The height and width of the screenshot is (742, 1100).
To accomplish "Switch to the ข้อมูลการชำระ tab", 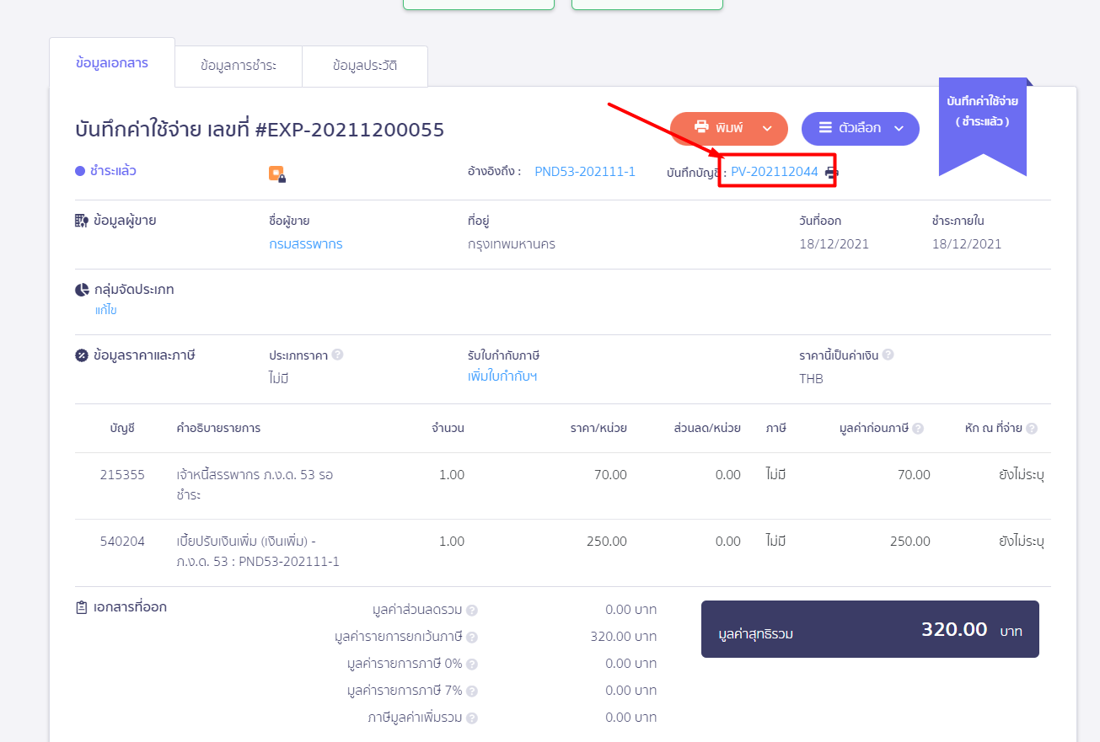I will pos(239,66).
